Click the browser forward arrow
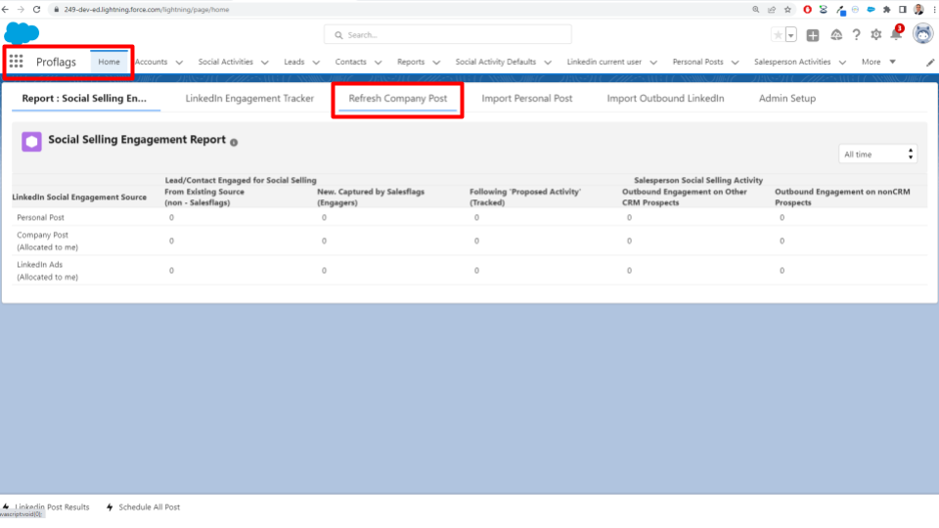 [21, 10]
